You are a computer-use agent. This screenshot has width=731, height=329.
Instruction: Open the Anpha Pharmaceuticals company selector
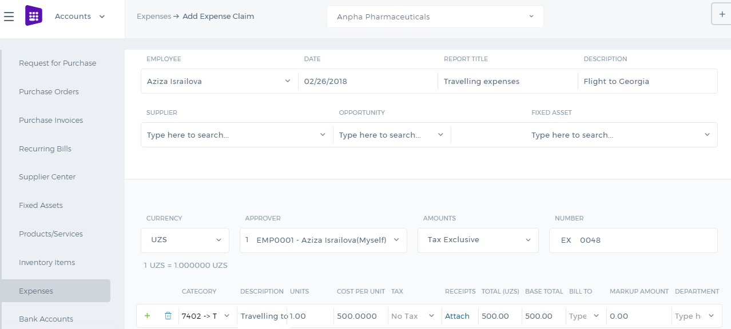[435, 17]
